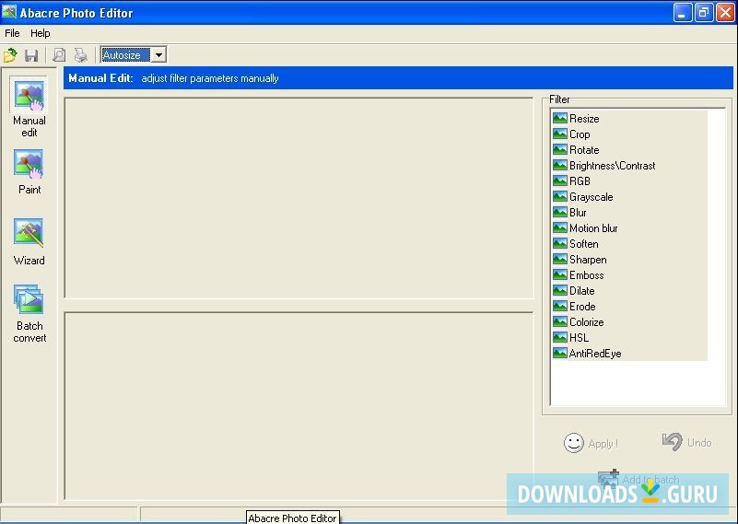
Task: Click the Undo button
Action: click(686, 442)
